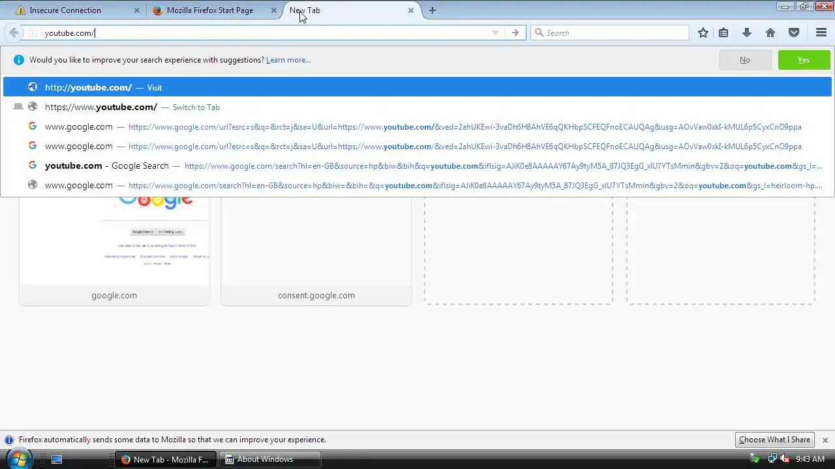Close the New Tab tab
The image size is (835, 469).
click(x=411, y=10)
